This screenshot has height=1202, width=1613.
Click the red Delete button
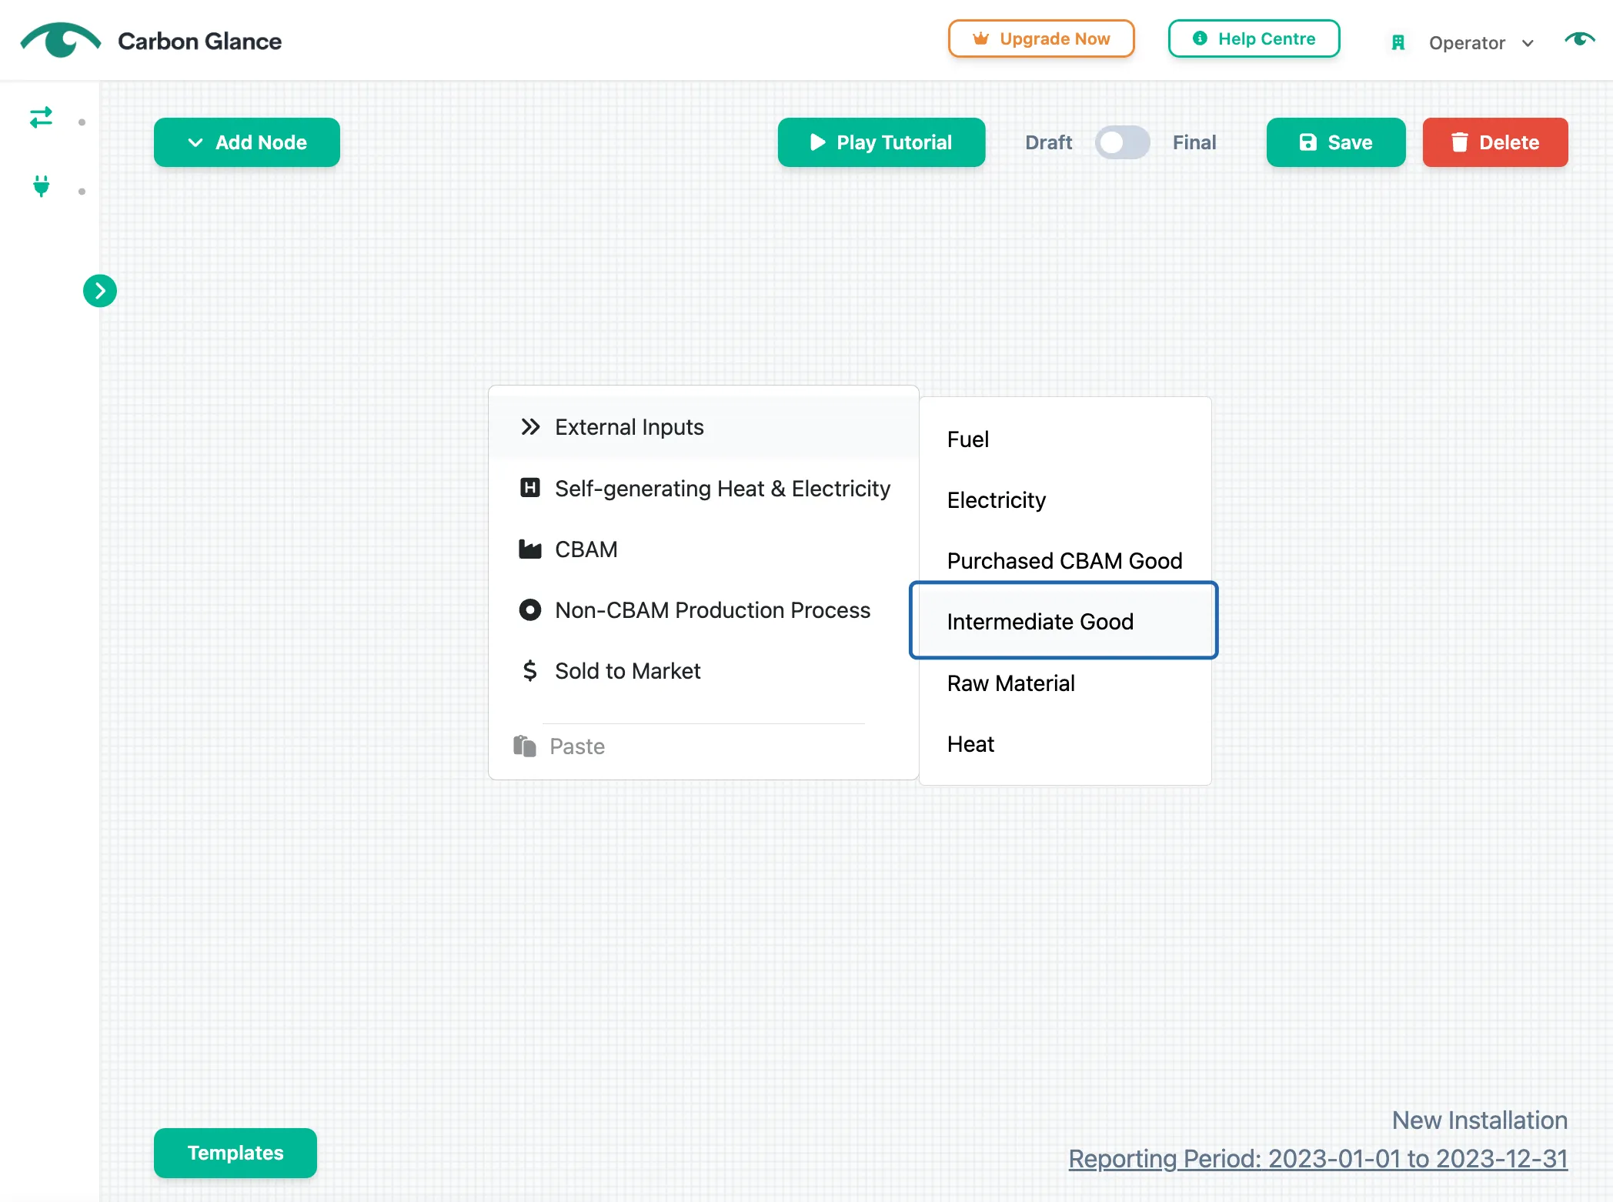point(1495,142)
